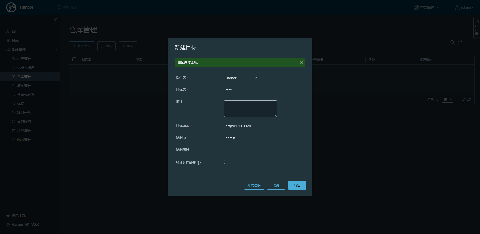Click the 配置管理 gear icon

coord(14,140)
